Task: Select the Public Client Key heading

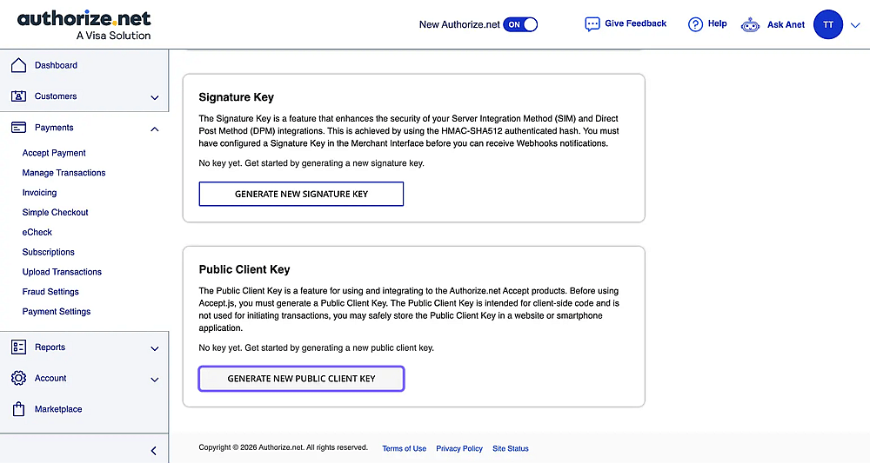Action: [244, 269]
